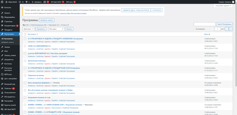Expand the Настройки экрана panel
The height and width of the screenshot is (115, 237).
223,6
